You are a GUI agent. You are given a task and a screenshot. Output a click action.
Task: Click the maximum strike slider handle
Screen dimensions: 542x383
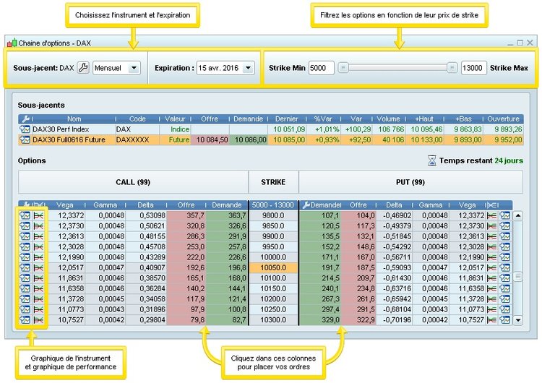[x=452, y=68]
